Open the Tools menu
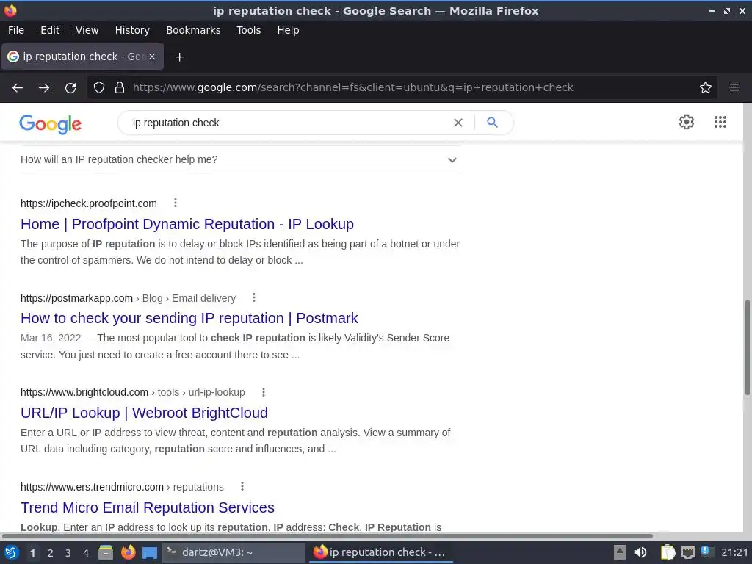Image resolution: width=752 pixels, height=564 pixels. [248, 30]
